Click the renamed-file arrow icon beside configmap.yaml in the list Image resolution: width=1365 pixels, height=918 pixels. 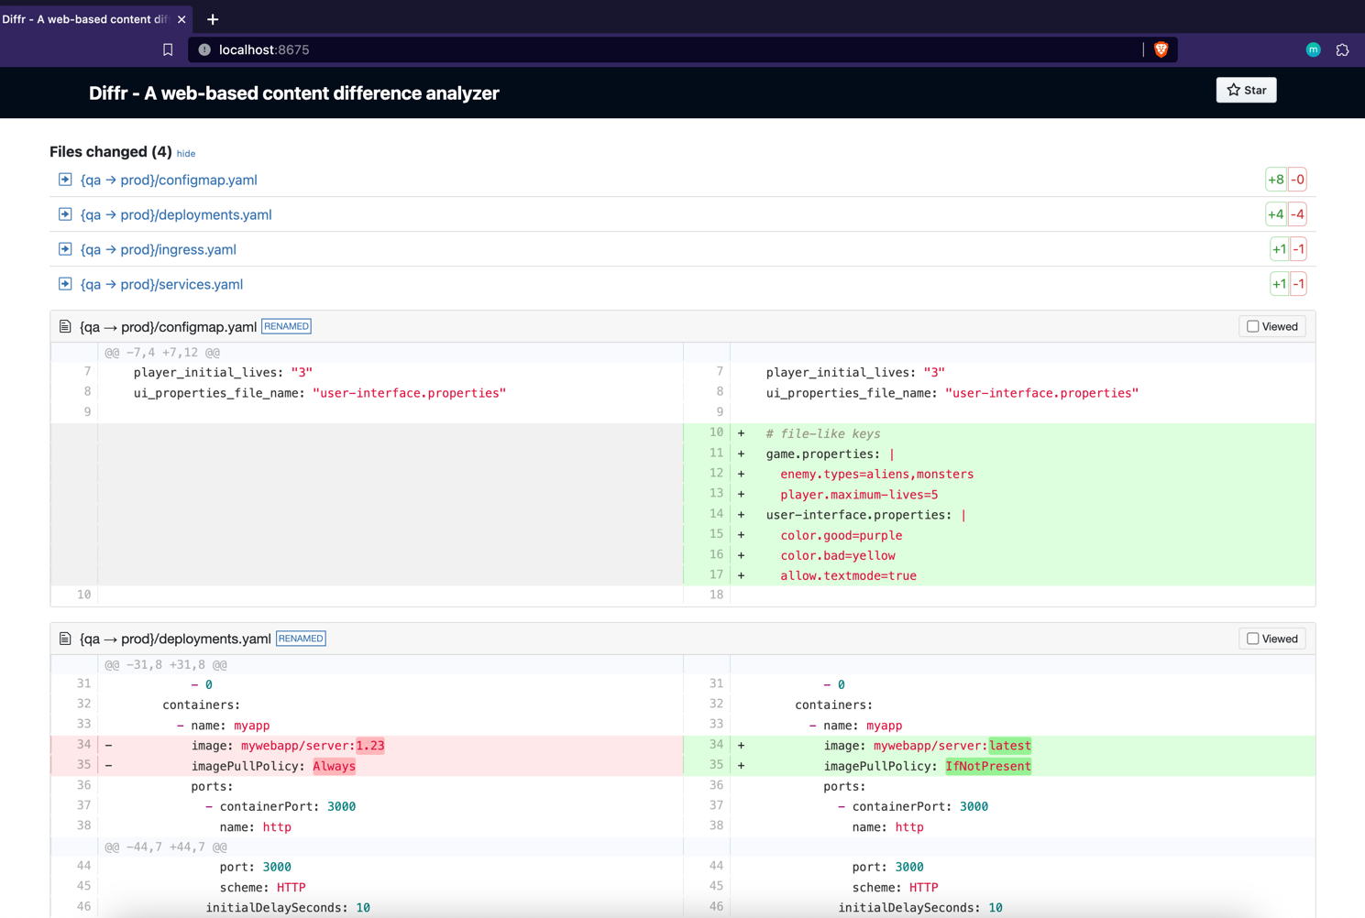(x=65, y=180)
